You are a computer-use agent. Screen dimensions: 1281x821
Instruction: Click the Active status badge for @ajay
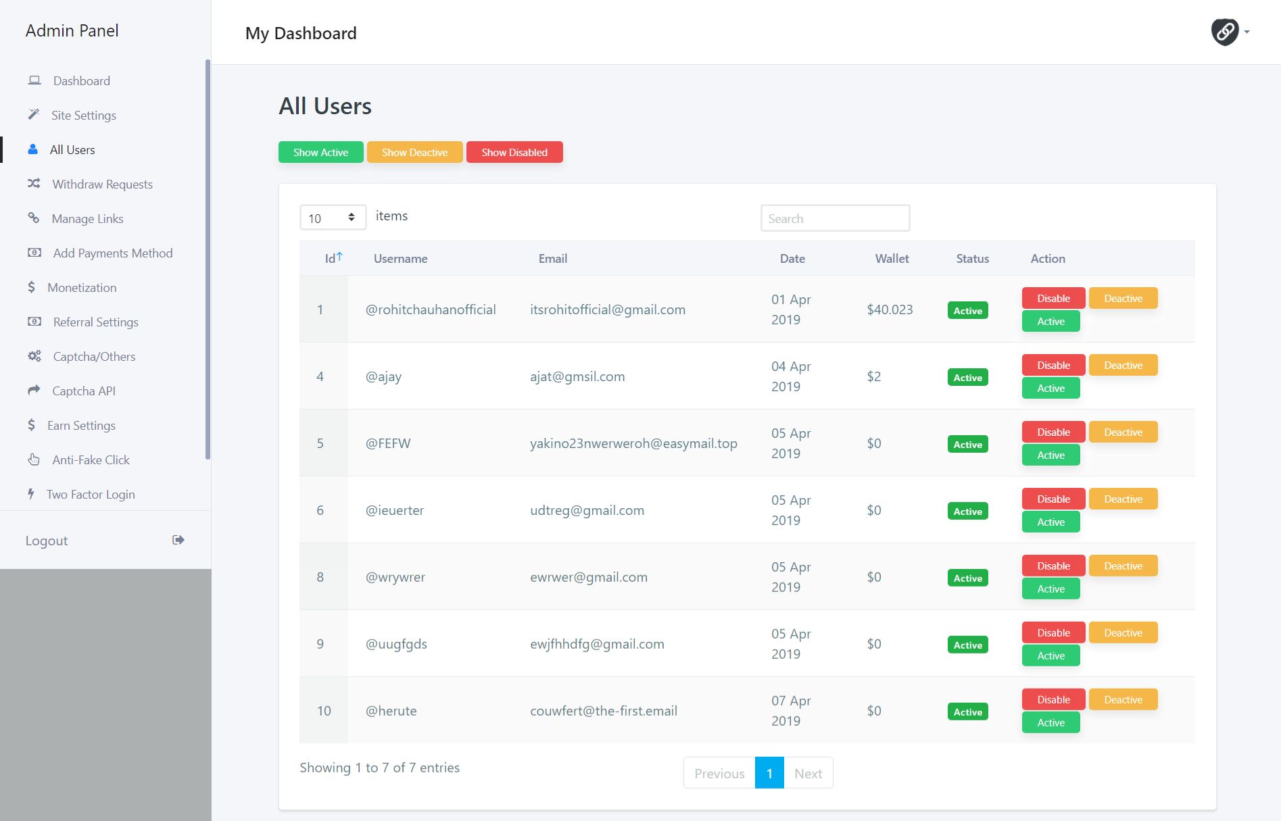click(x=968, y=377)
